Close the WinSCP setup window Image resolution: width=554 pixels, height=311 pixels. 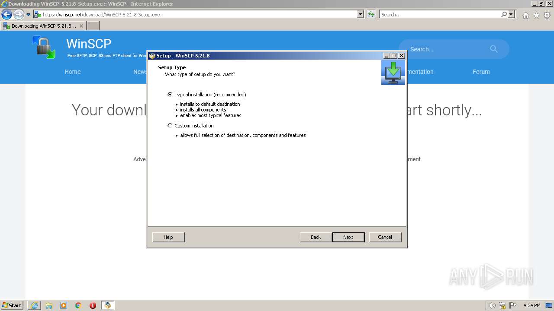tap(402, 56)
